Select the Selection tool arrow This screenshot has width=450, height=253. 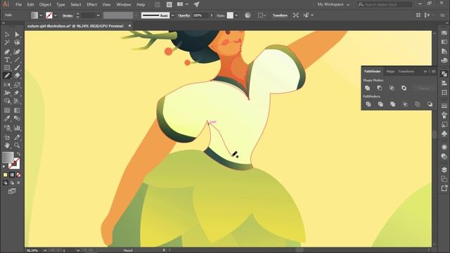point(7,34)
